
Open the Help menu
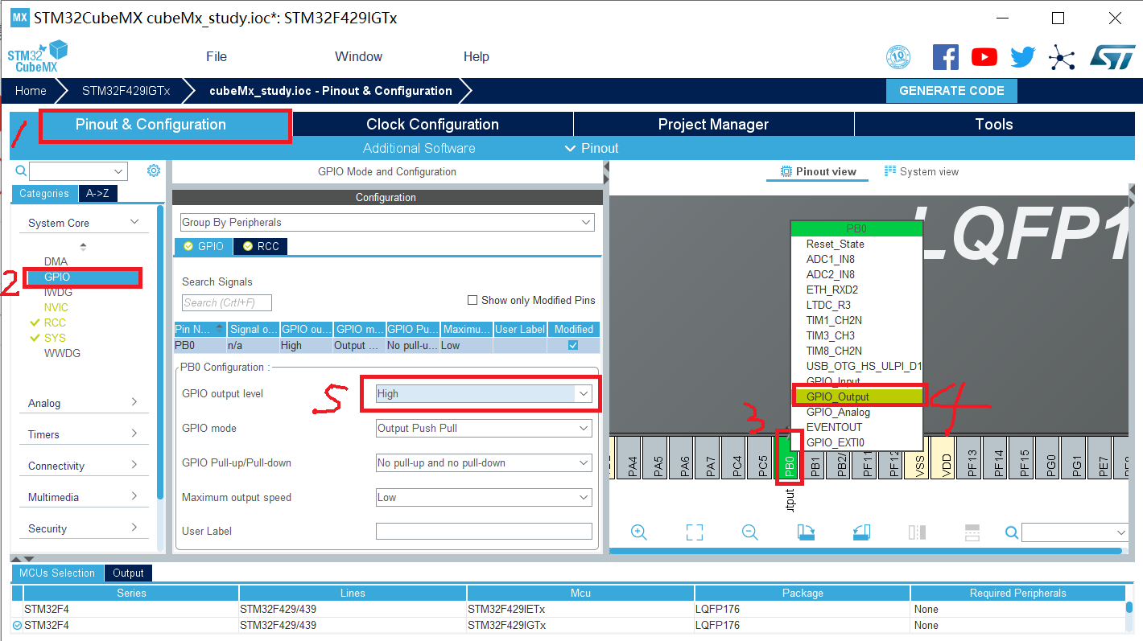tap(476, 56)
